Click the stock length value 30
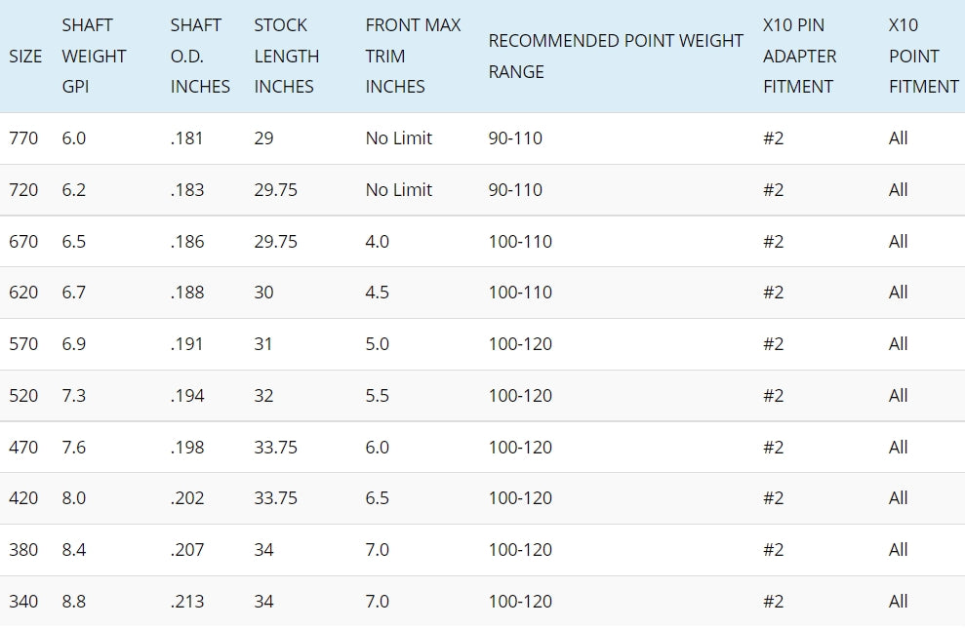The width and height of the screenshot is (965, 628). coord(264,293)
